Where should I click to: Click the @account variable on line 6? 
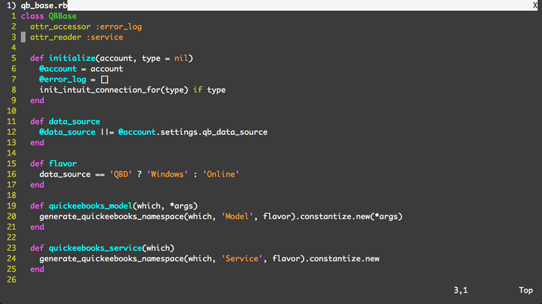coord(58,69)
